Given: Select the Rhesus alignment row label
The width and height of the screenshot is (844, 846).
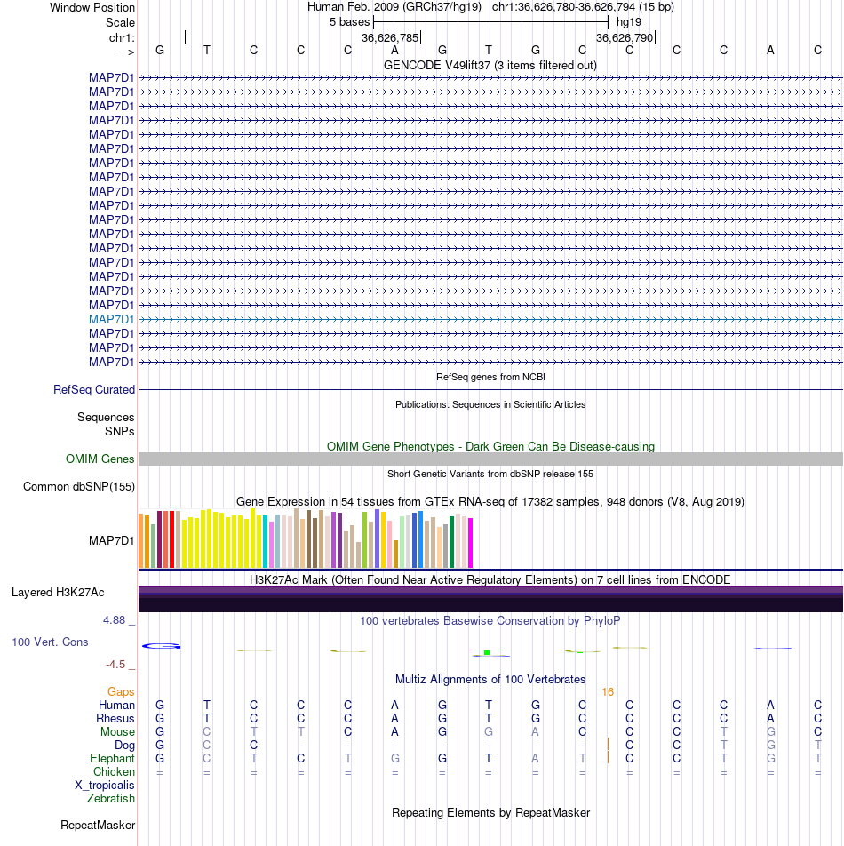Looking at the screenshot, I should tap(115, 719).
